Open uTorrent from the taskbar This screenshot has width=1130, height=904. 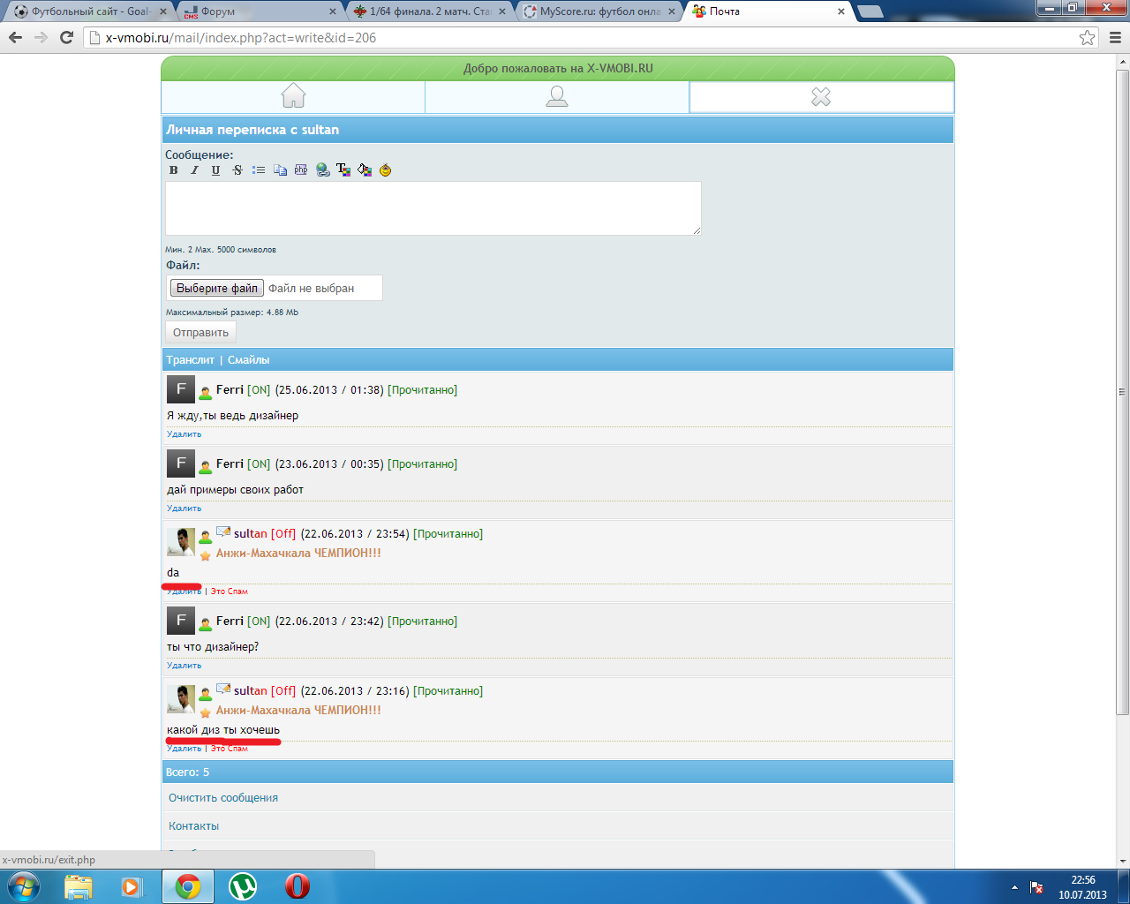pyautogui.click(x=243, y=886)
